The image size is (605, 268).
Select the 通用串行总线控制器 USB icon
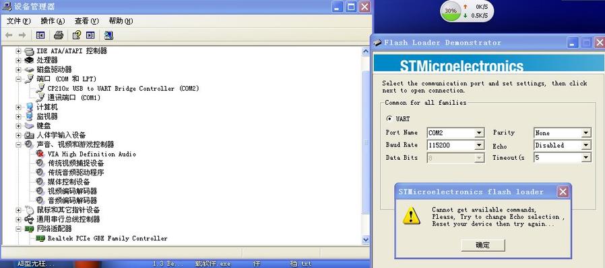coord(30,219)
